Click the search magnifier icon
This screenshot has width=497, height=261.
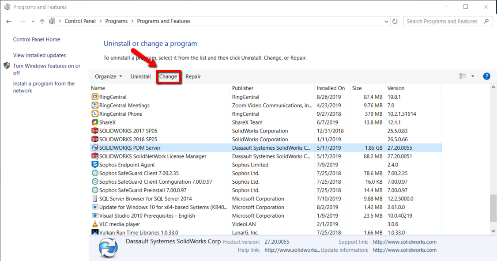tap(486, 21)
